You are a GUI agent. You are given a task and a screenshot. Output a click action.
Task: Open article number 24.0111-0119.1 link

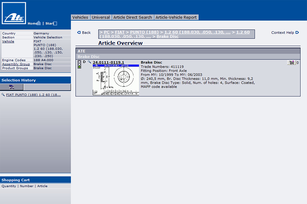[x=108, y=62]
